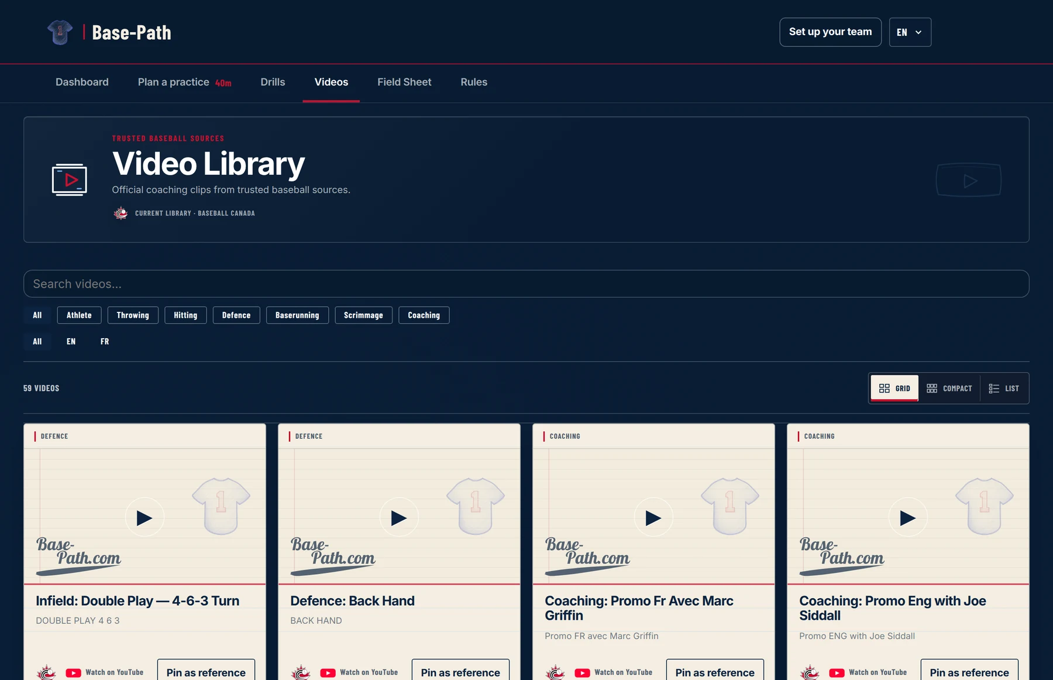Screen dimensions: 1053x680
Task: Open Watch on YouTube for Joe Siddall promo
Action: pos(877,672)
